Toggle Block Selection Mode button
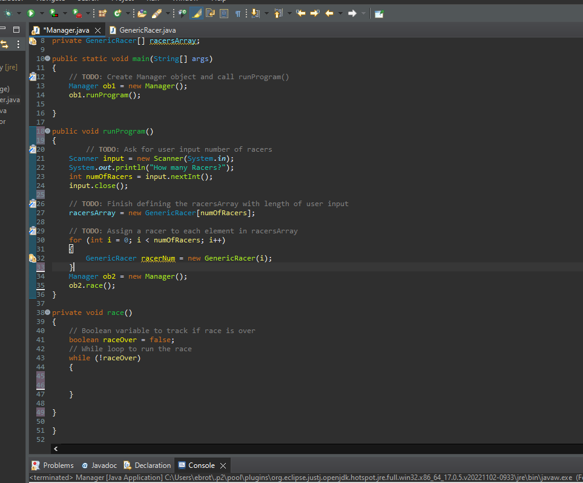583x483 pixels. pos(224,13)
